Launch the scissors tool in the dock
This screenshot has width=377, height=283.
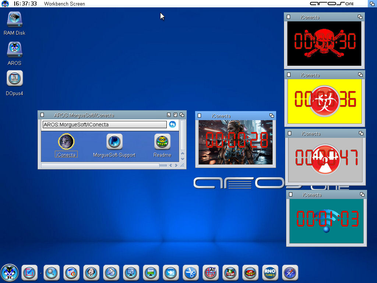coord(190,273)
